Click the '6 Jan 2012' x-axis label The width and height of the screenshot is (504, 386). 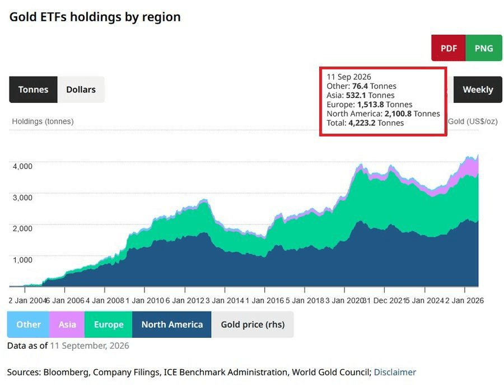[x=185, y=300]
